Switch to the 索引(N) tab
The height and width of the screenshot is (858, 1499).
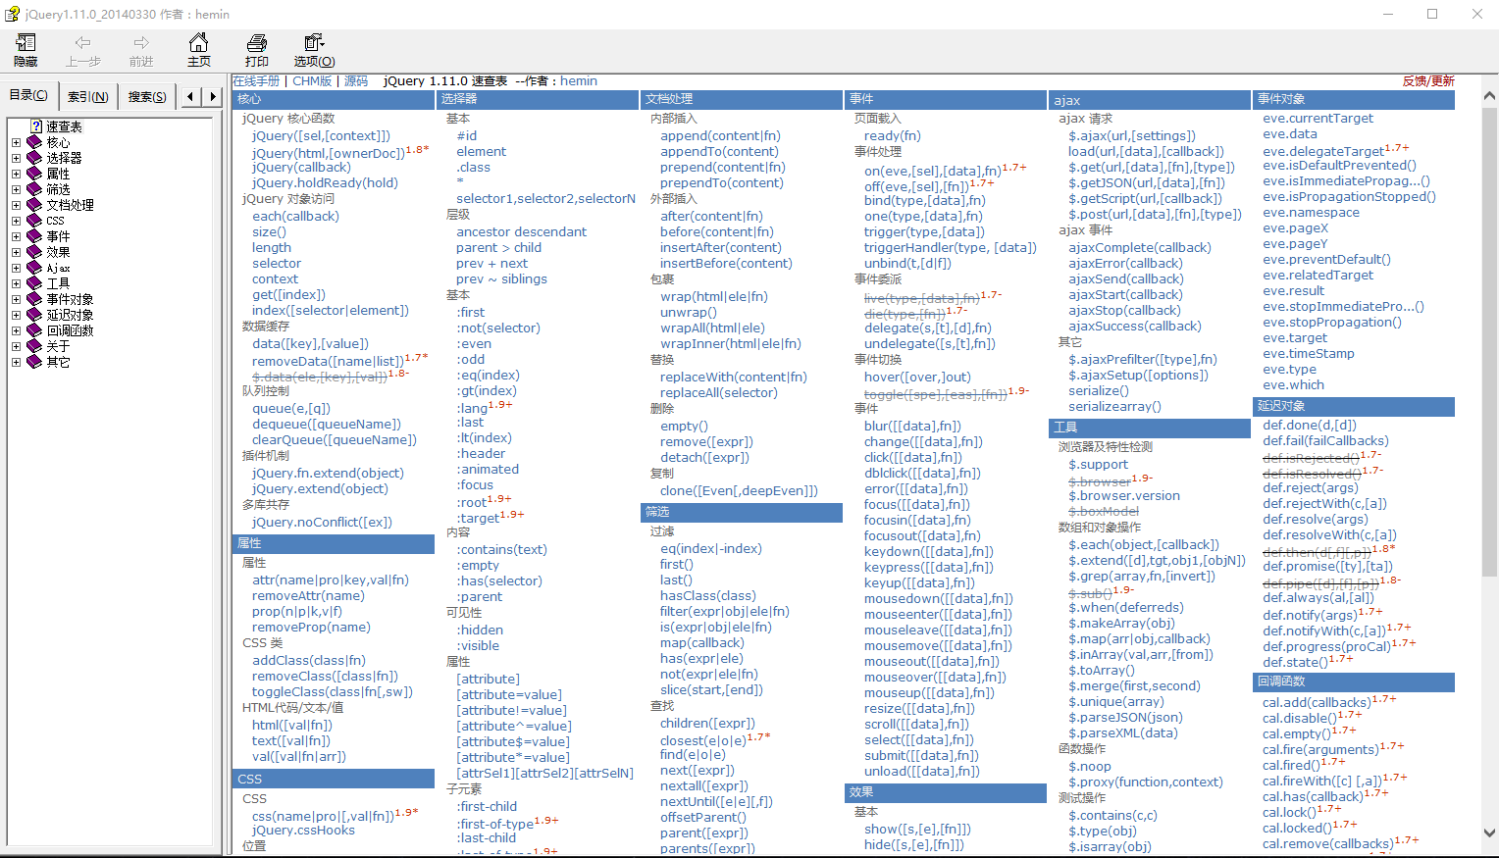tap(87, 96)
